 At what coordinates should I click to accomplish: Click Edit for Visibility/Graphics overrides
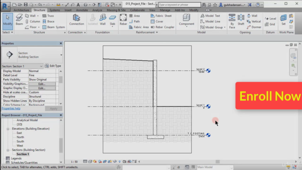[x=42, y=84]
